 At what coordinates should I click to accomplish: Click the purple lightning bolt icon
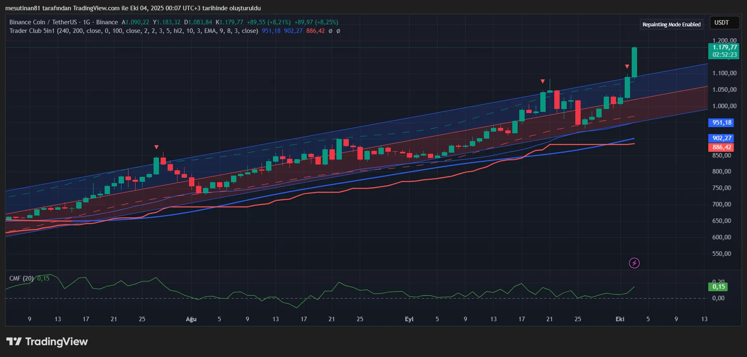(x=634, y=263)
